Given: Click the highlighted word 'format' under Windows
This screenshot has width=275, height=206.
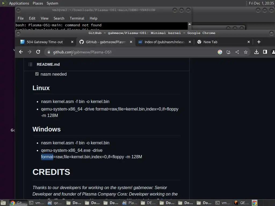Looking at the screenshot, I should (47, 157).
